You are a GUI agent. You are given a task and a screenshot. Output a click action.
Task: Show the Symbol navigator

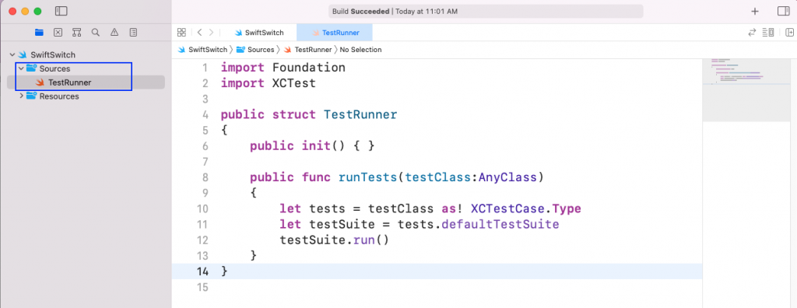77,32
